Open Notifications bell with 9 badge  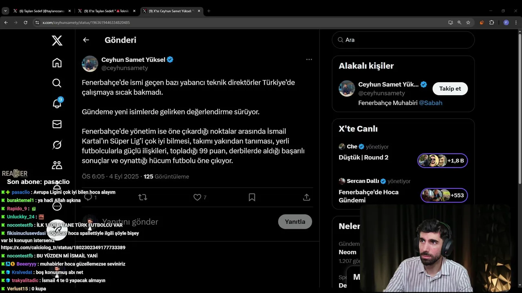(57, 103)
